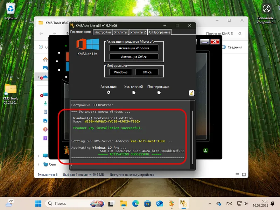This screenshot has width=280, height=210.
Task: Select the Уст. ключей radio button
Action: click(133, 92)
